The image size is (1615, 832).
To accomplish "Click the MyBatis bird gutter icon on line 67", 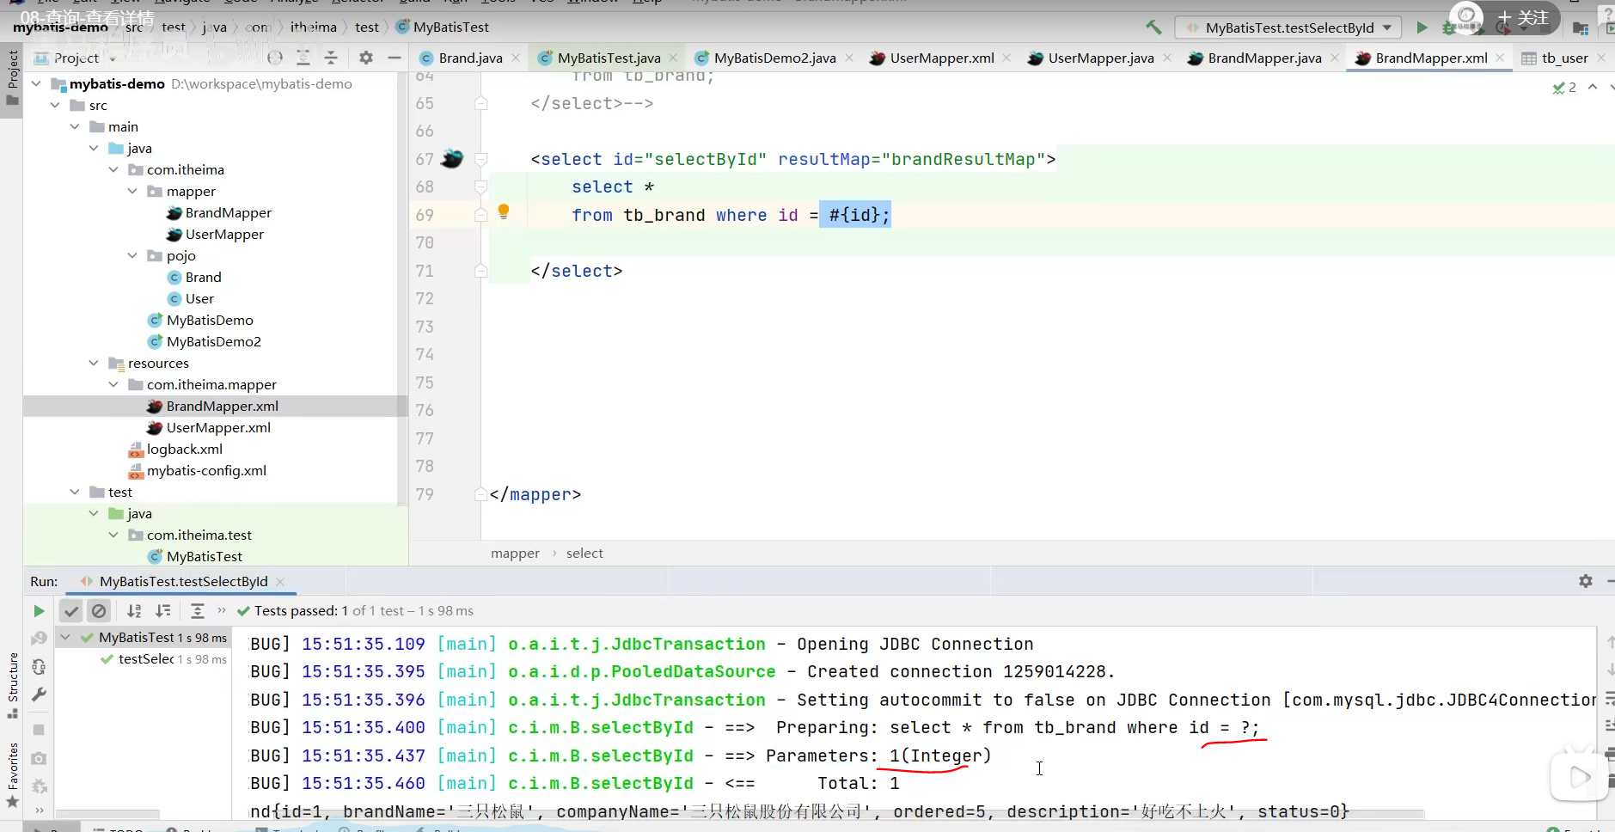I will click(x=452, y=158).
